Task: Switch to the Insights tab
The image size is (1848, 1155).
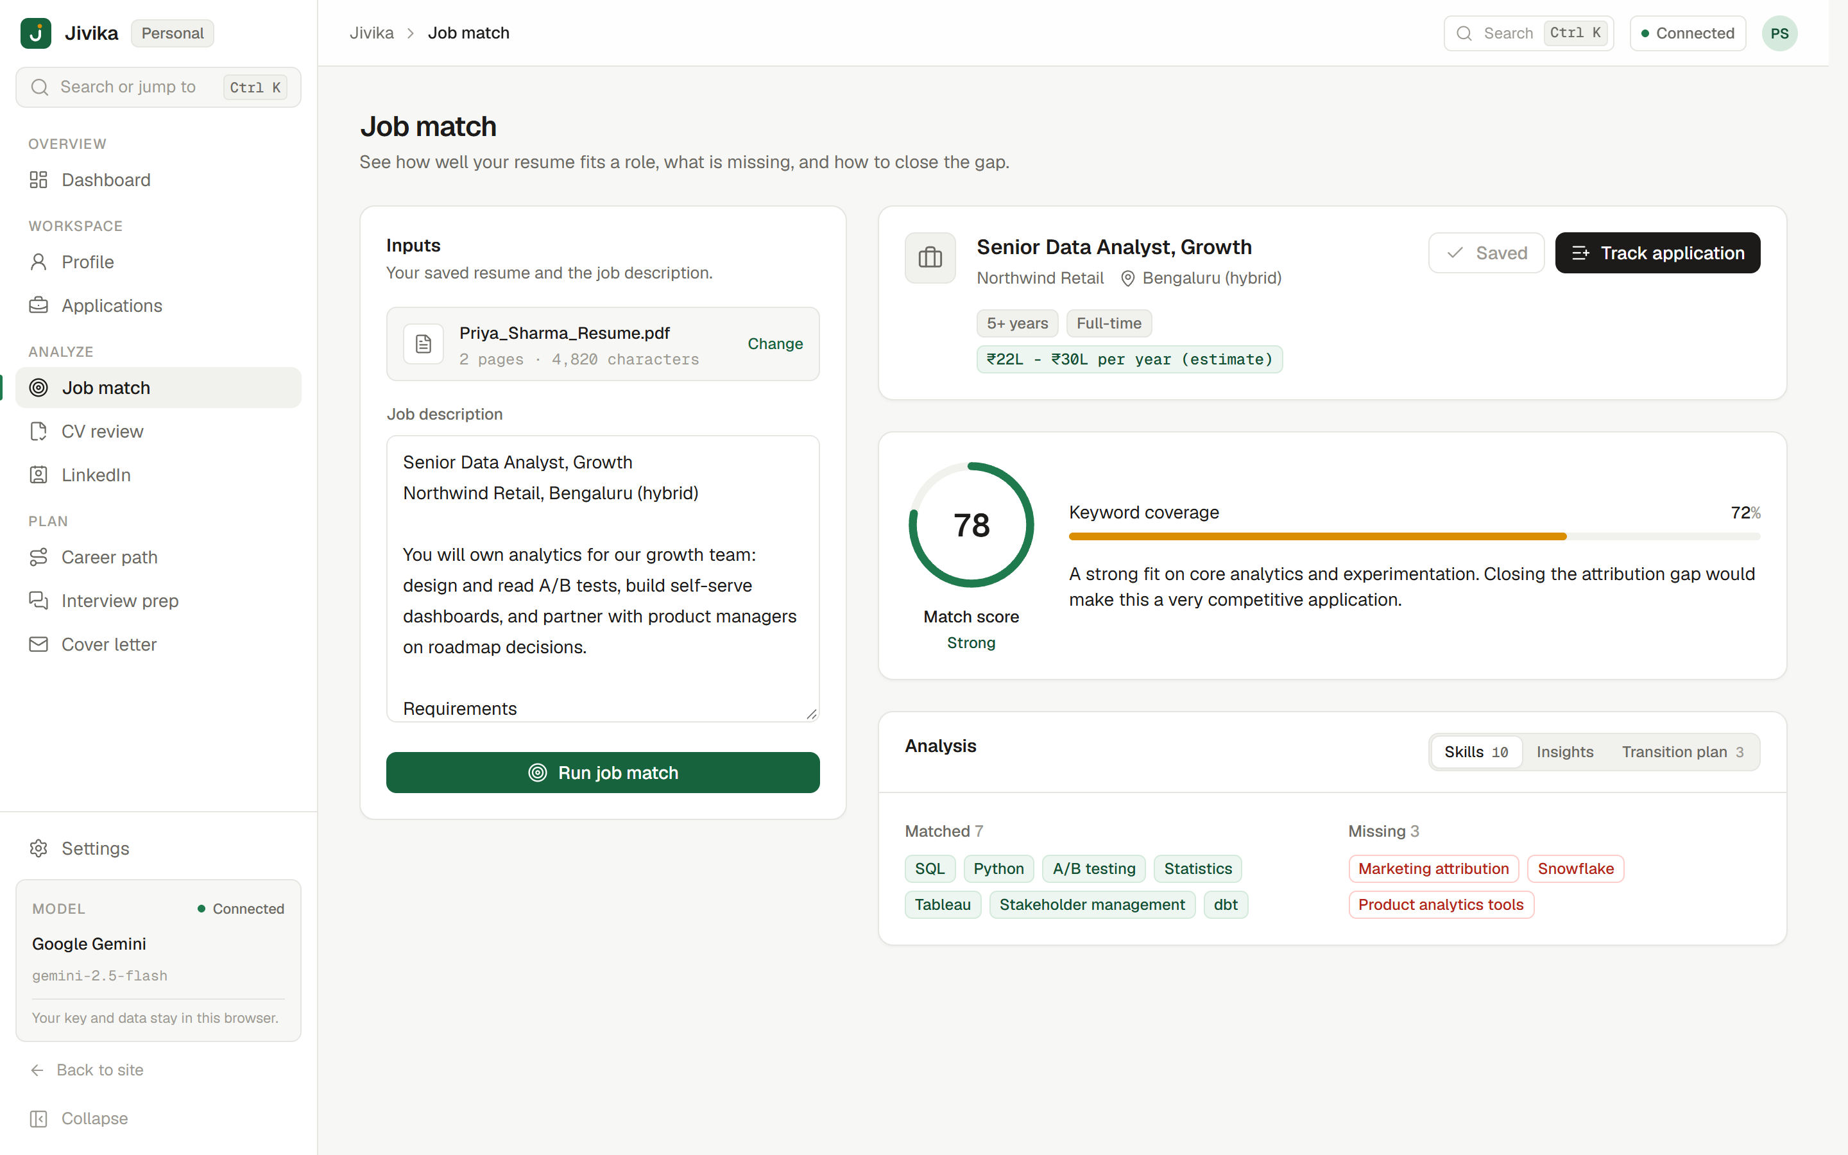Action: point(1564,751)
